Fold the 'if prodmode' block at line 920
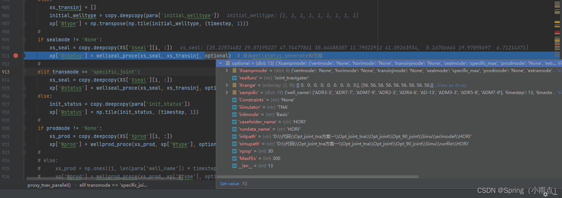Screen dimensions: 562x198 point(24,128)
